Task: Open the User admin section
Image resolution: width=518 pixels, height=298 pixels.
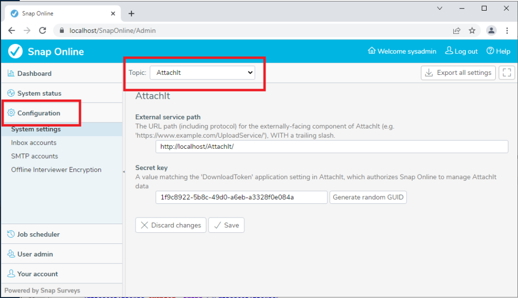Action: (36, 253)
